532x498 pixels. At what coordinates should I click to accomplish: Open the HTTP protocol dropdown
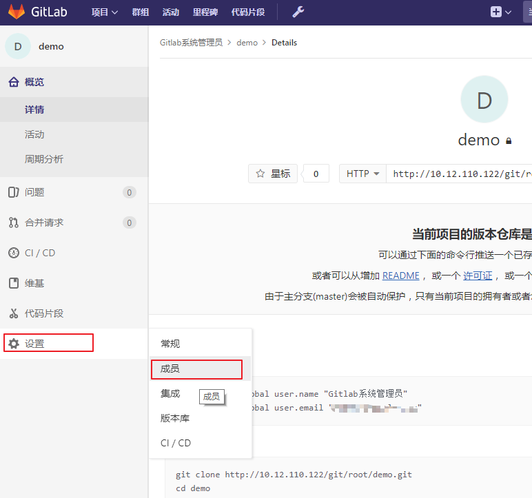[362, 174]
